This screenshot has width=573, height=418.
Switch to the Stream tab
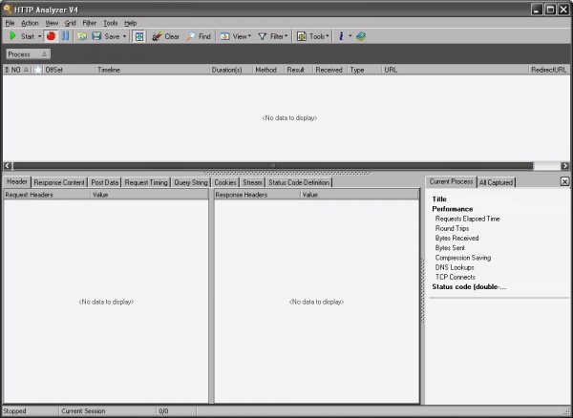pos(252,182)
